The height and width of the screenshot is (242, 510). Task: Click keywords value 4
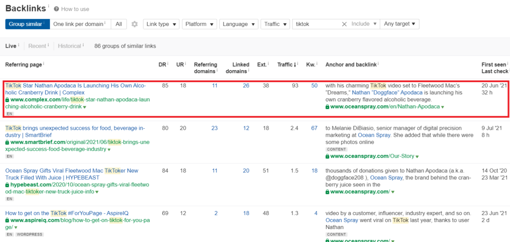316,213
